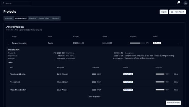Click the On Track status badge
Screen dimensions: 189x107
[157, 43]
